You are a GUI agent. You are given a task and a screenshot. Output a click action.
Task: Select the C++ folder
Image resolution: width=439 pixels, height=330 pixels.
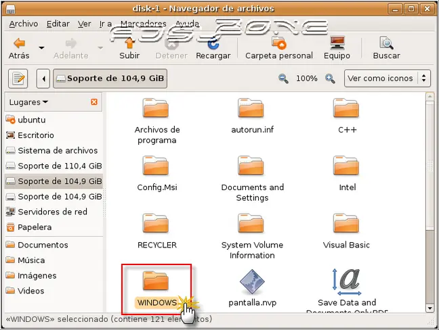pyautogui.click(x=346, y=108)
